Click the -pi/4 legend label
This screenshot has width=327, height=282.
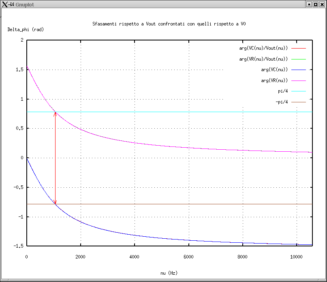(281, 102)
